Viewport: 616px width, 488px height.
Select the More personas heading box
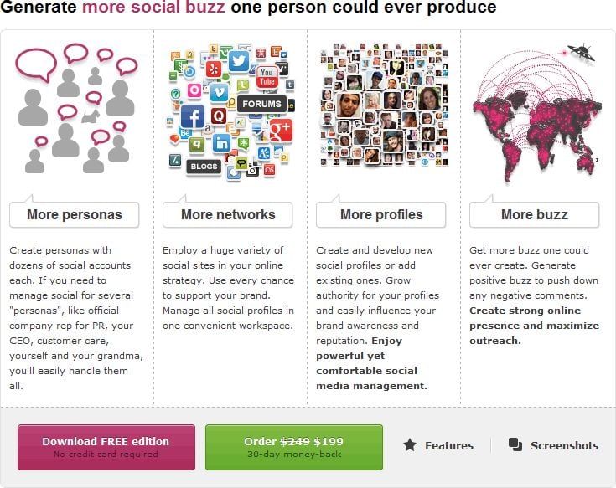click(x=75, y=214)
